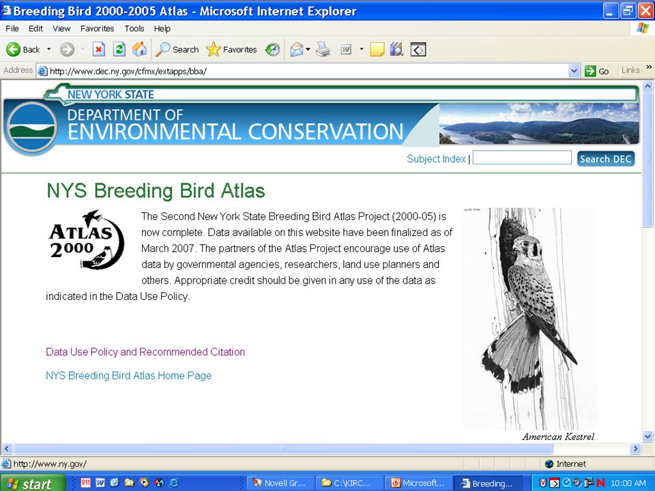Click the horizontal scrollbar right arrow
655x491 pixels.
coord(635,449)
